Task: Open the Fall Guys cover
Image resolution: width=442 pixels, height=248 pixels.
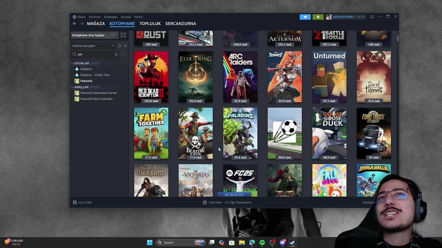Action: click(329, 180)
